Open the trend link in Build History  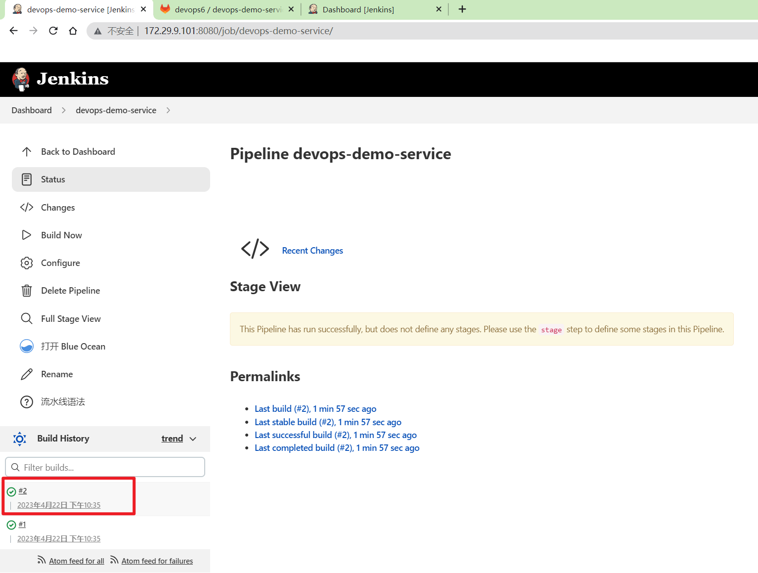(172, 439)
